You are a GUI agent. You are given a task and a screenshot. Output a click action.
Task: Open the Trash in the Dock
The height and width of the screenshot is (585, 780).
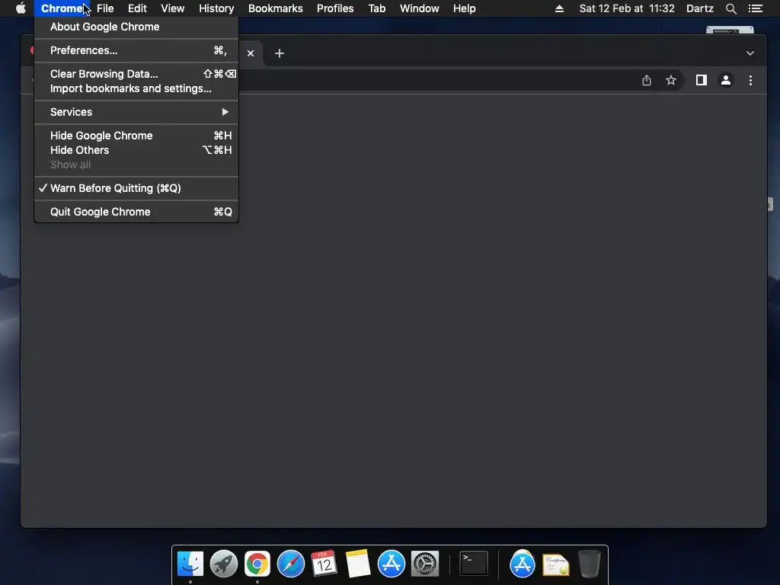[590, 564]
